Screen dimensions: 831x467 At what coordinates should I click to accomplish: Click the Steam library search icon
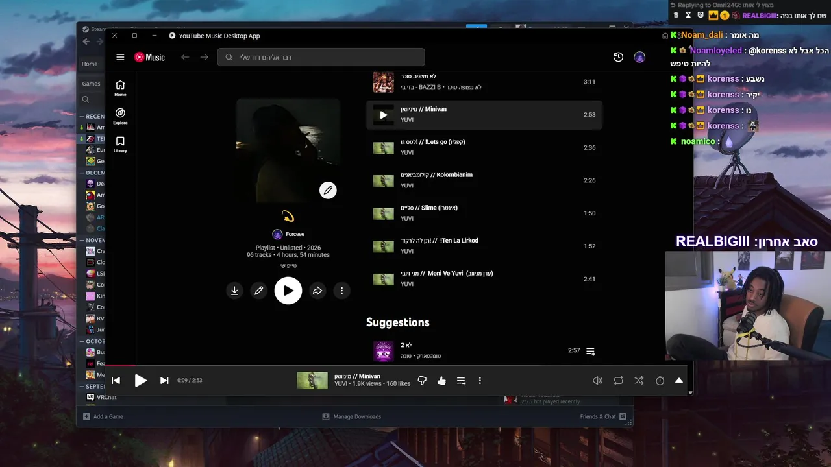(86, 99)
